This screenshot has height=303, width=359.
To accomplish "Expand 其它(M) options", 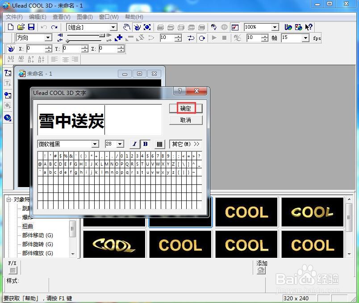I will [x=186, y=144].
